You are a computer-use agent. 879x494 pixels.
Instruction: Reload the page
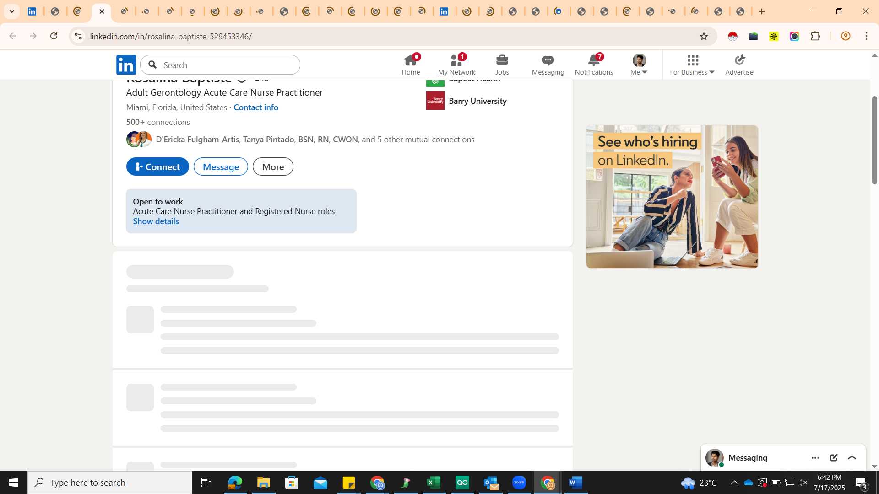click(x=54, y=36)
